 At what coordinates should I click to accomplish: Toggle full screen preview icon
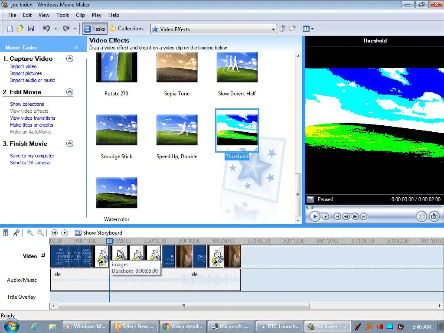[310, 199]
